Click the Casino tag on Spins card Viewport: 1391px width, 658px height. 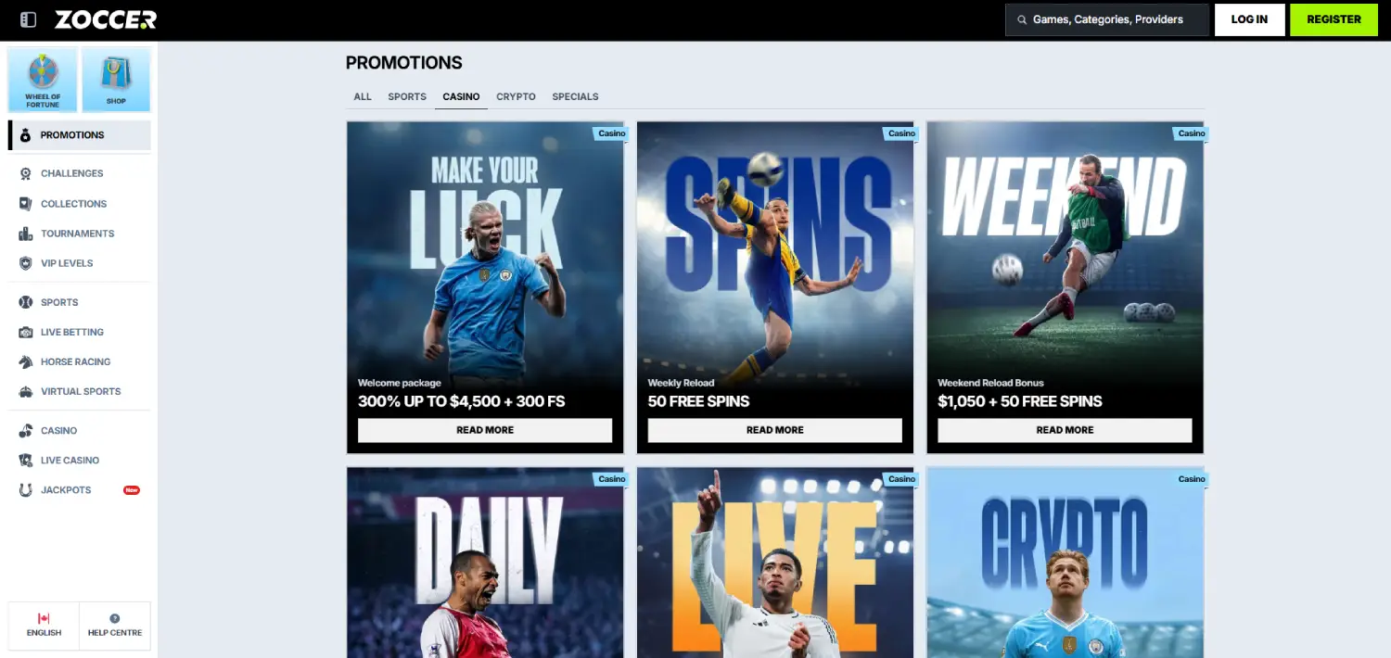[901, 133]
